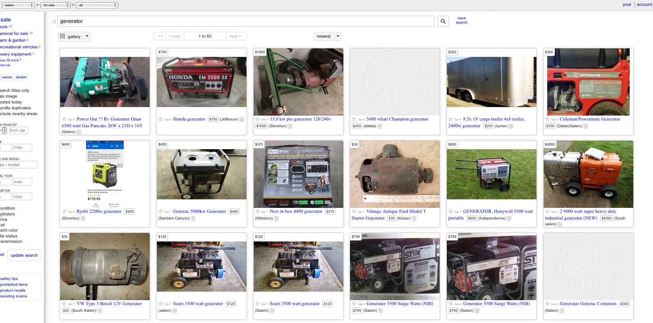Screen dimensions: 653x323
Task: Hide the Ford Model T (Keizer) listing
Action: pos(414,219)
